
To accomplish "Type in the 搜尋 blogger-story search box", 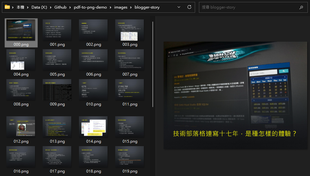I will click(248, 7).
